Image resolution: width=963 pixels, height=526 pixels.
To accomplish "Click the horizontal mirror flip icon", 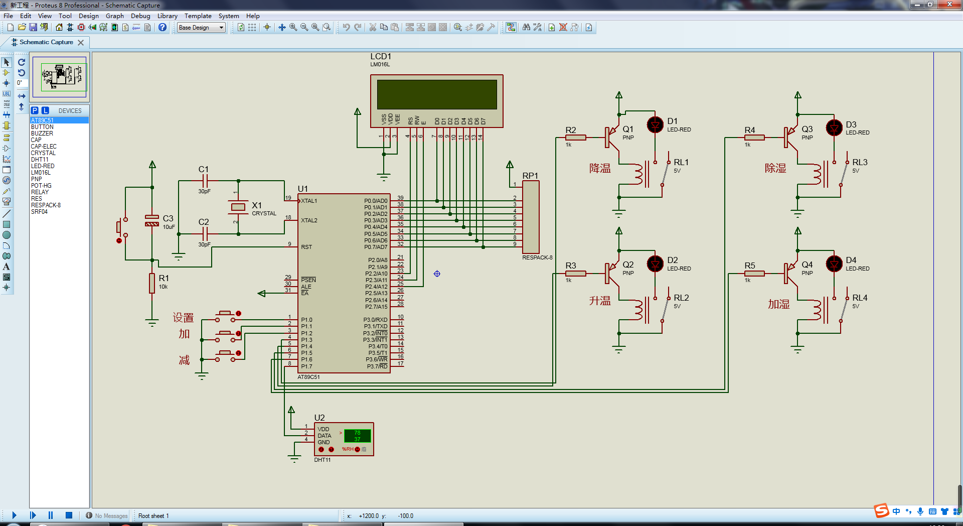I will click(x=22, y=96).
